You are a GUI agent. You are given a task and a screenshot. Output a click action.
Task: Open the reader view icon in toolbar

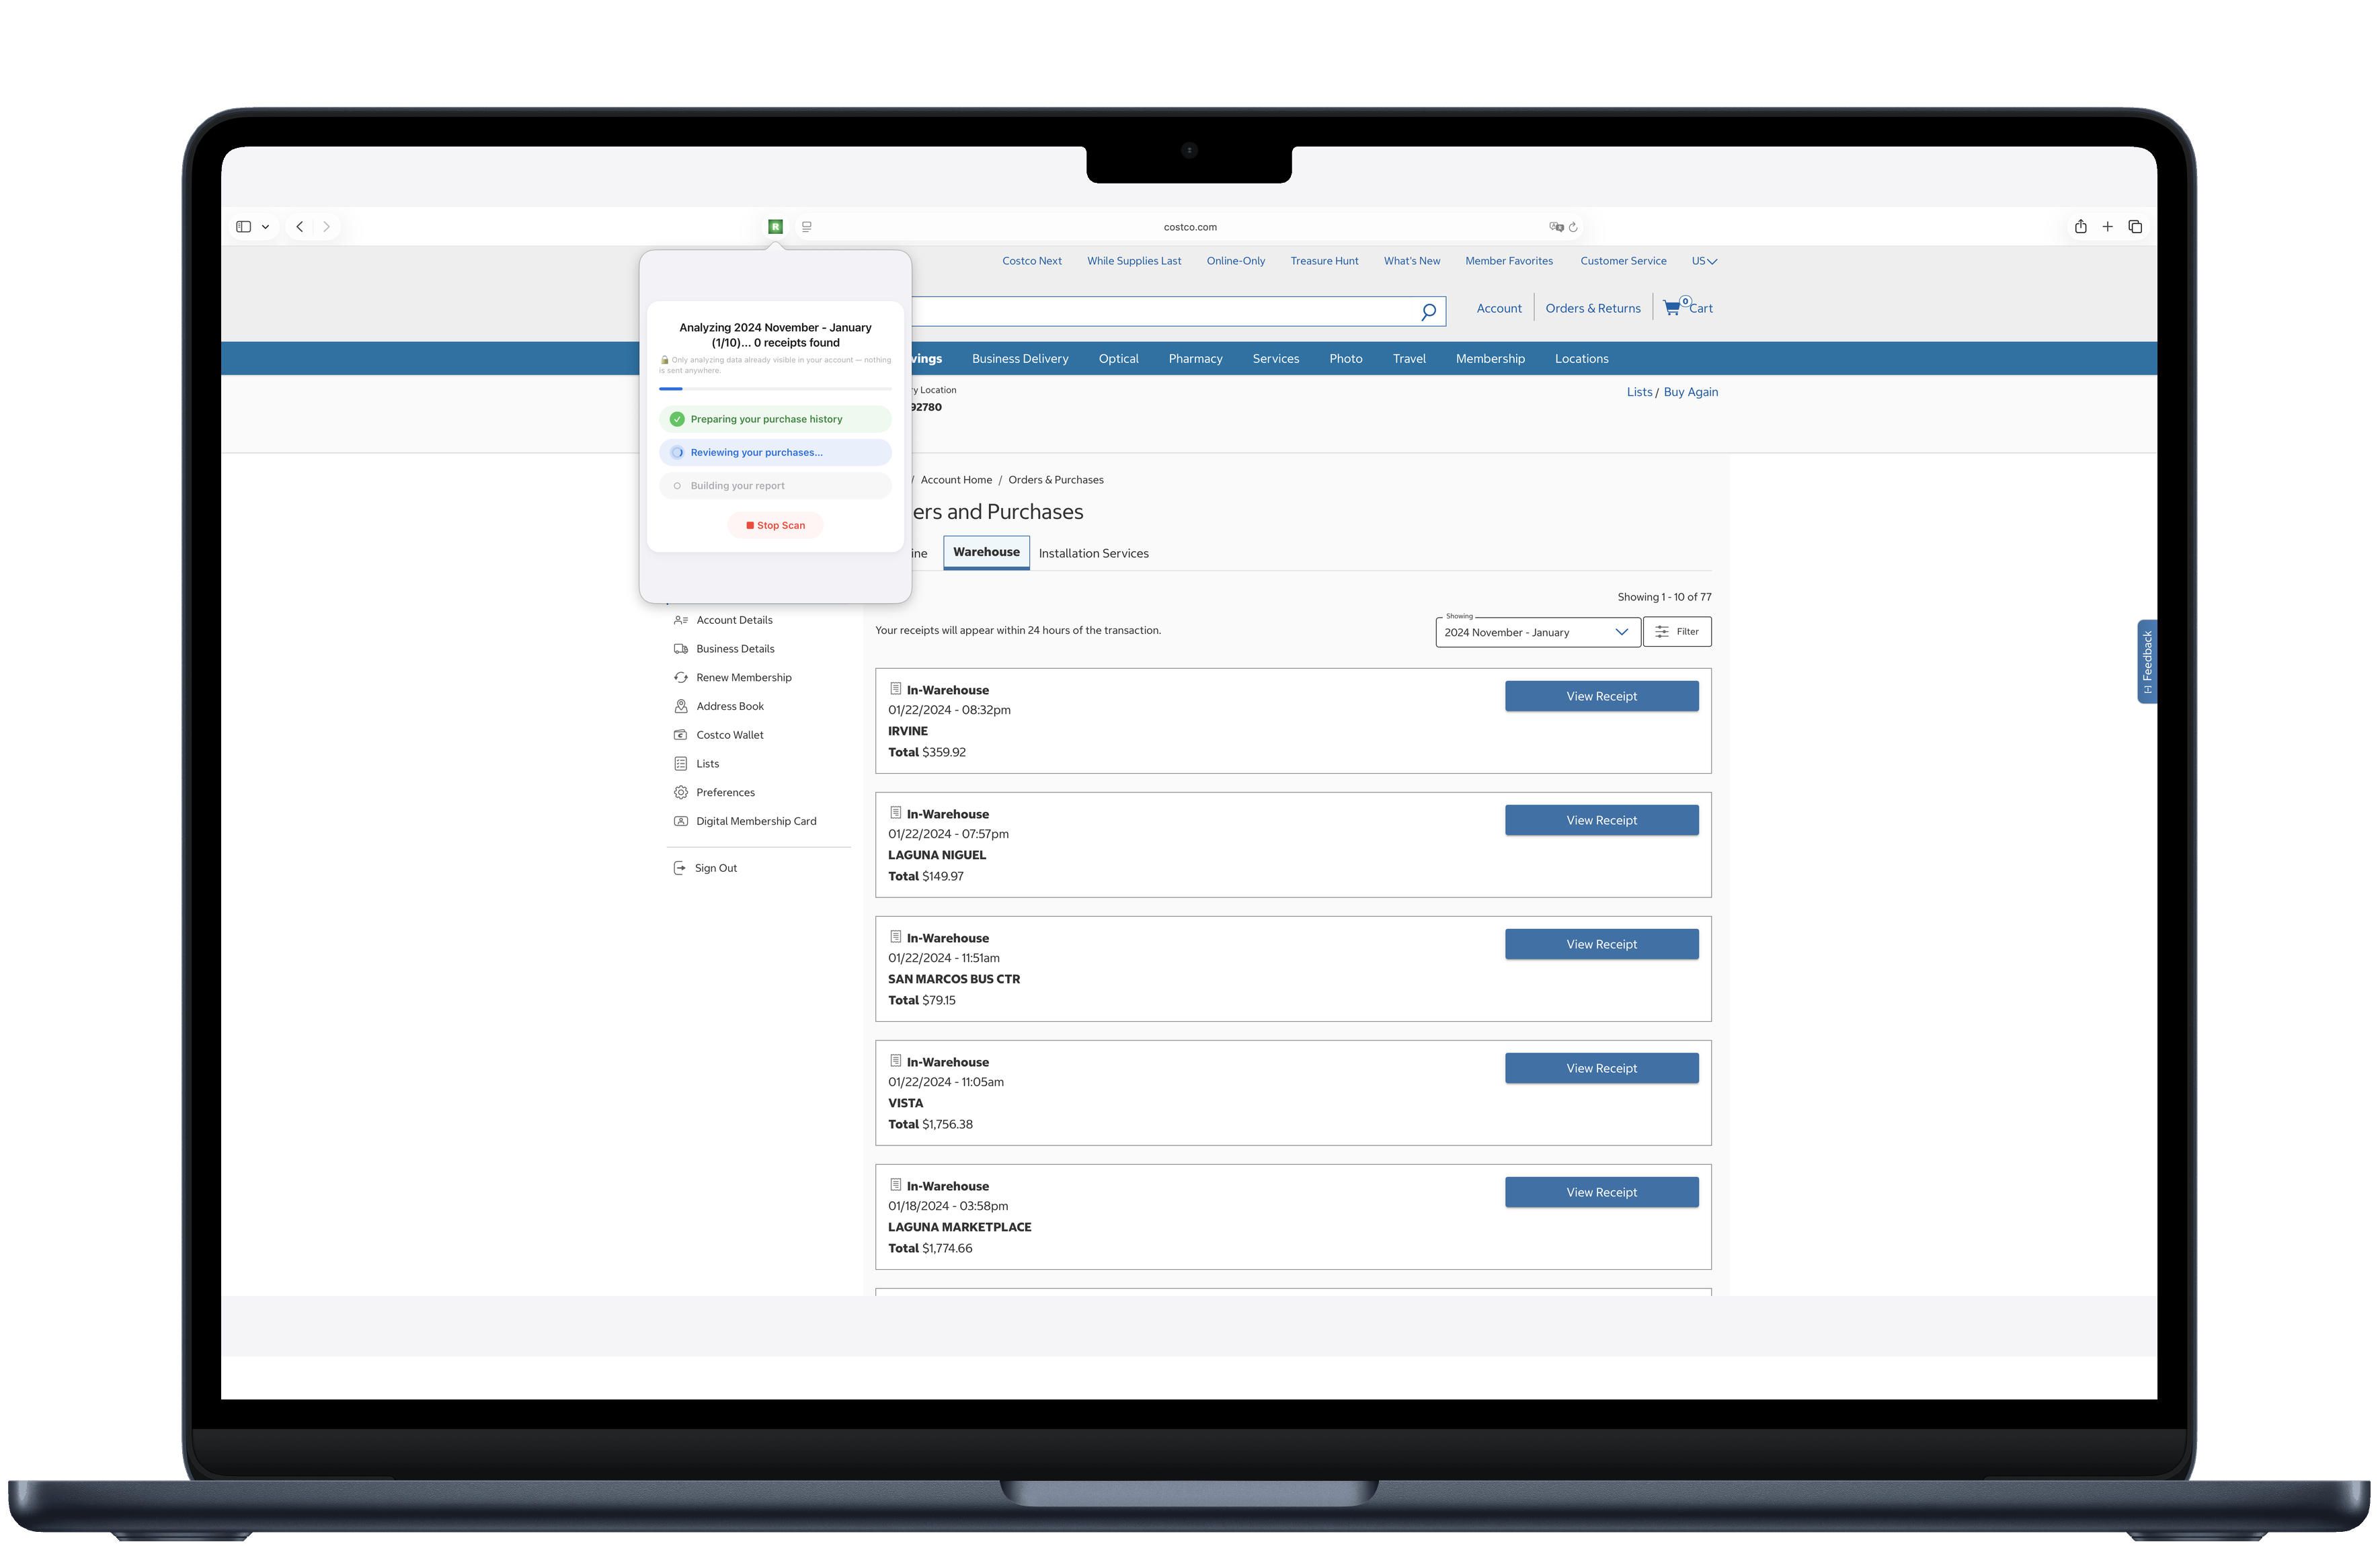807,227
